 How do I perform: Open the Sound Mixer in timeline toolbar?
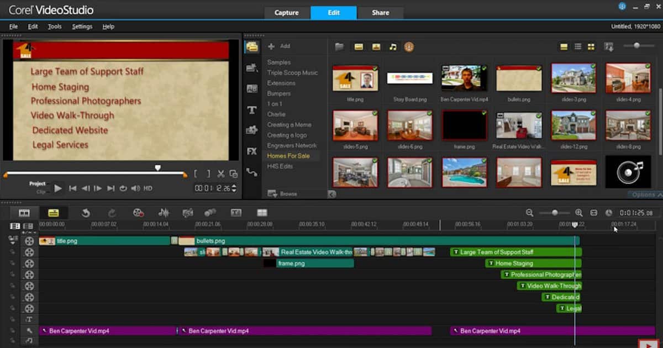tap(164, 213)
